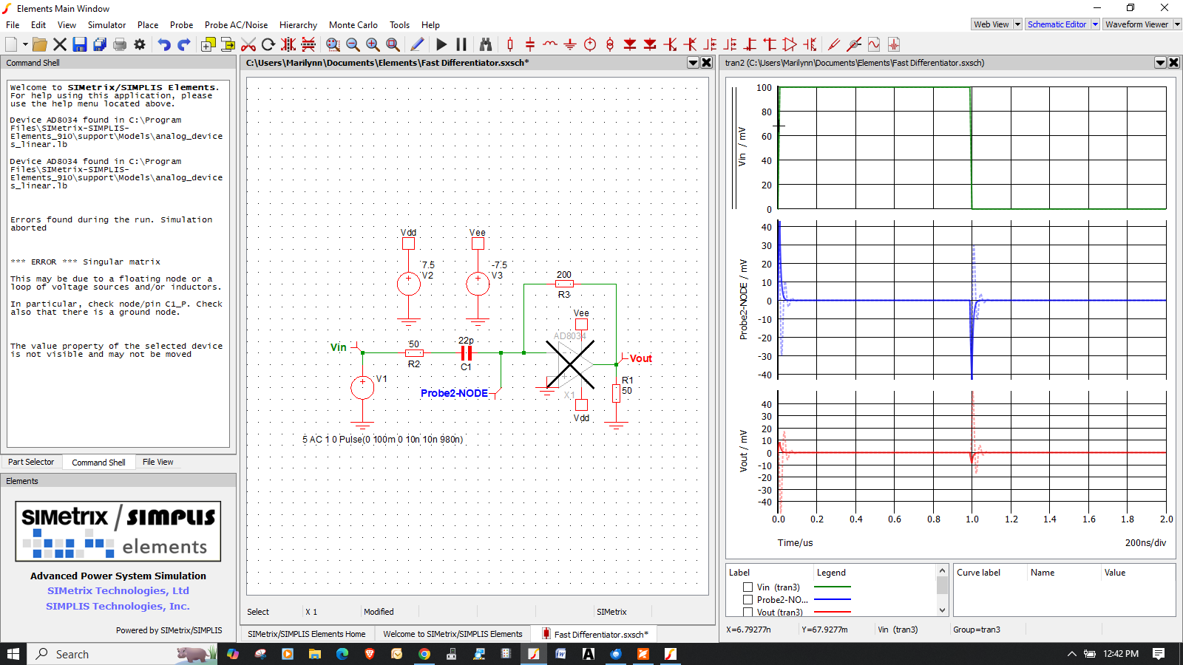This screenshot has height=665, width=1183.
Task: Open the Probe AC/Noise menu
Action: point(236,25)
